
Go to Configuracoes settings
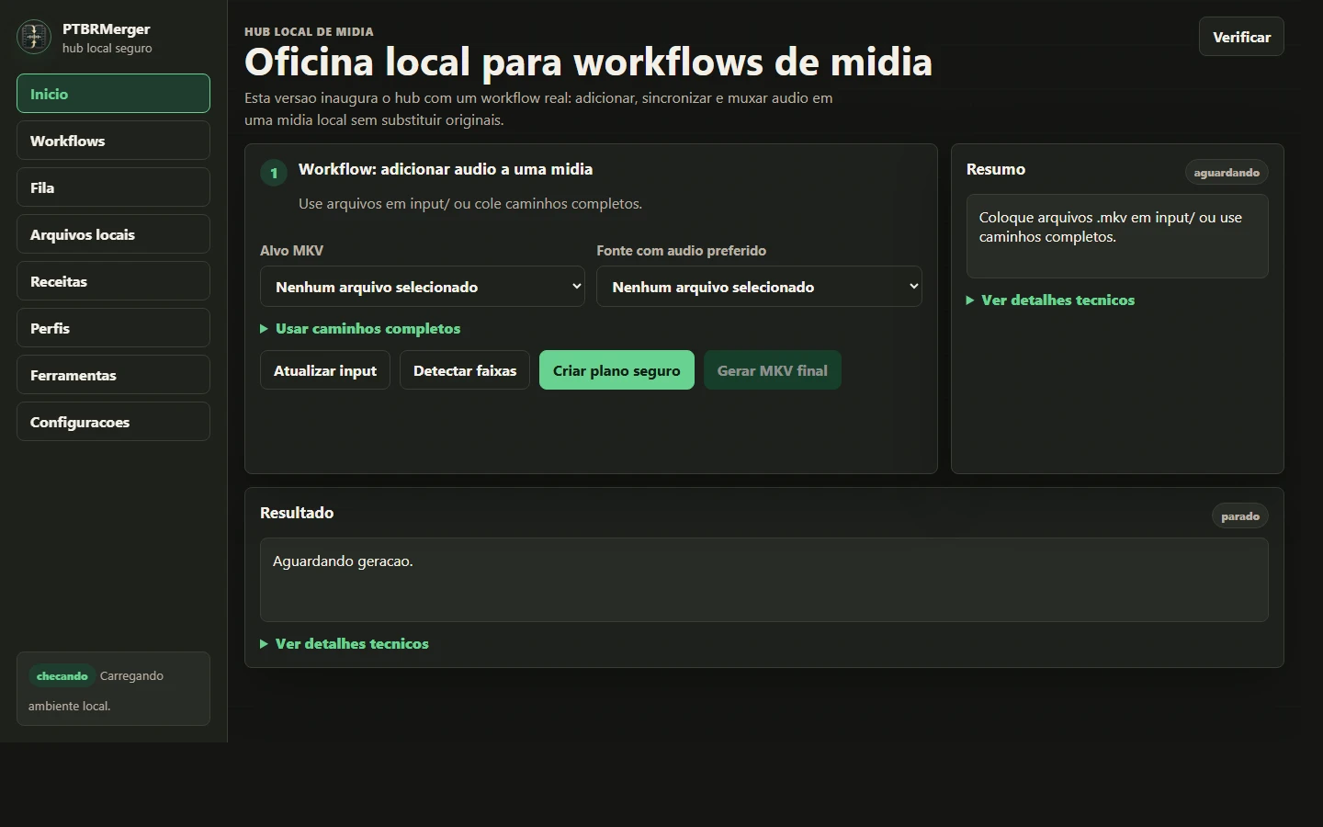tap(113, 422)
